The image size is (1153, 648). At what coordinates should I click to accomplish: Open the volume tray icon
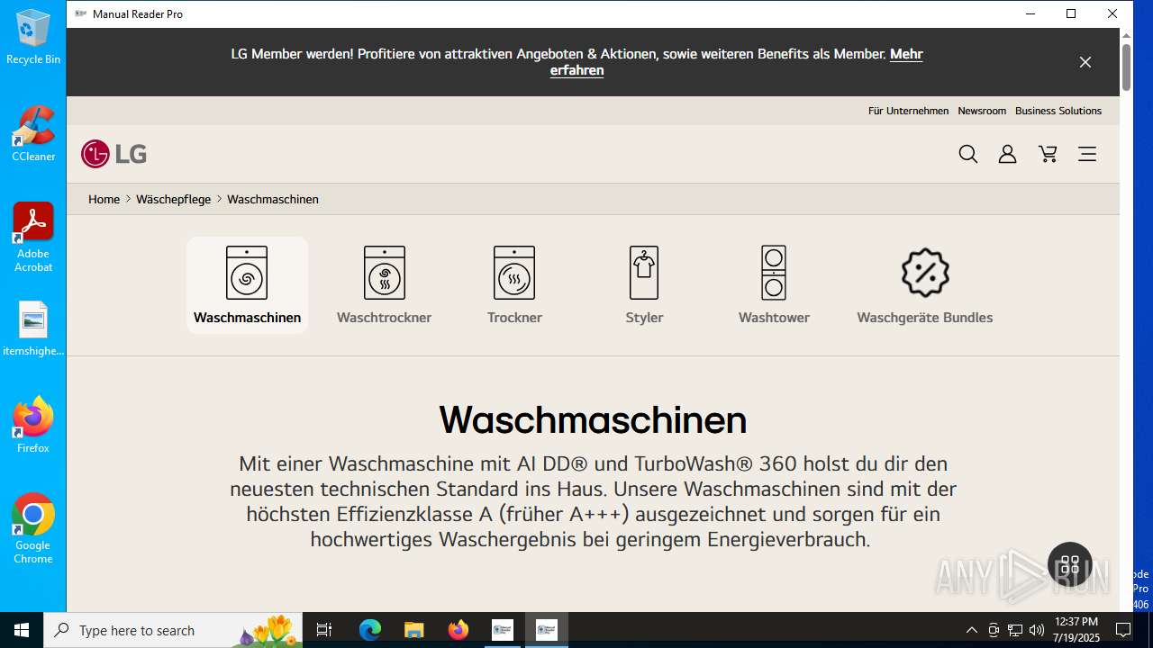click(1037, 630)
